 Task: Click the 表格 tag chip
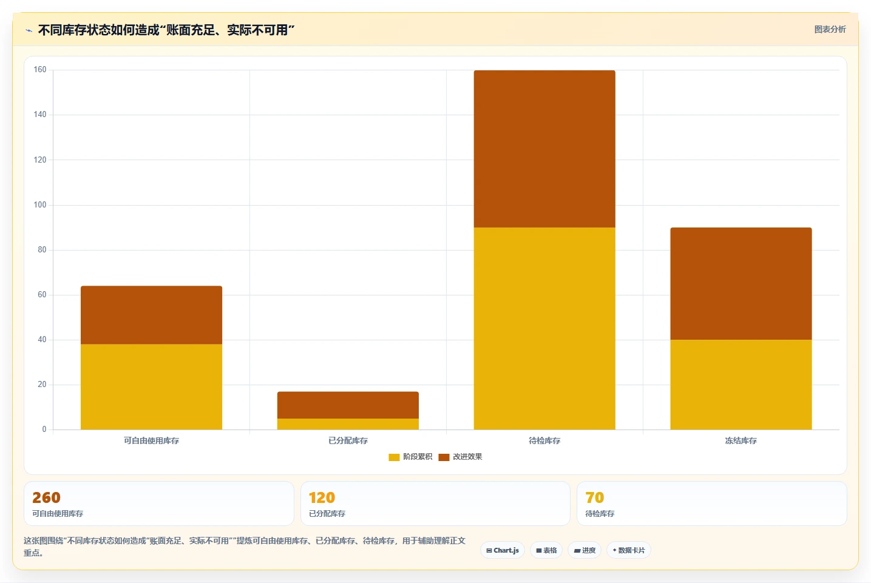(x=546, y=550)
